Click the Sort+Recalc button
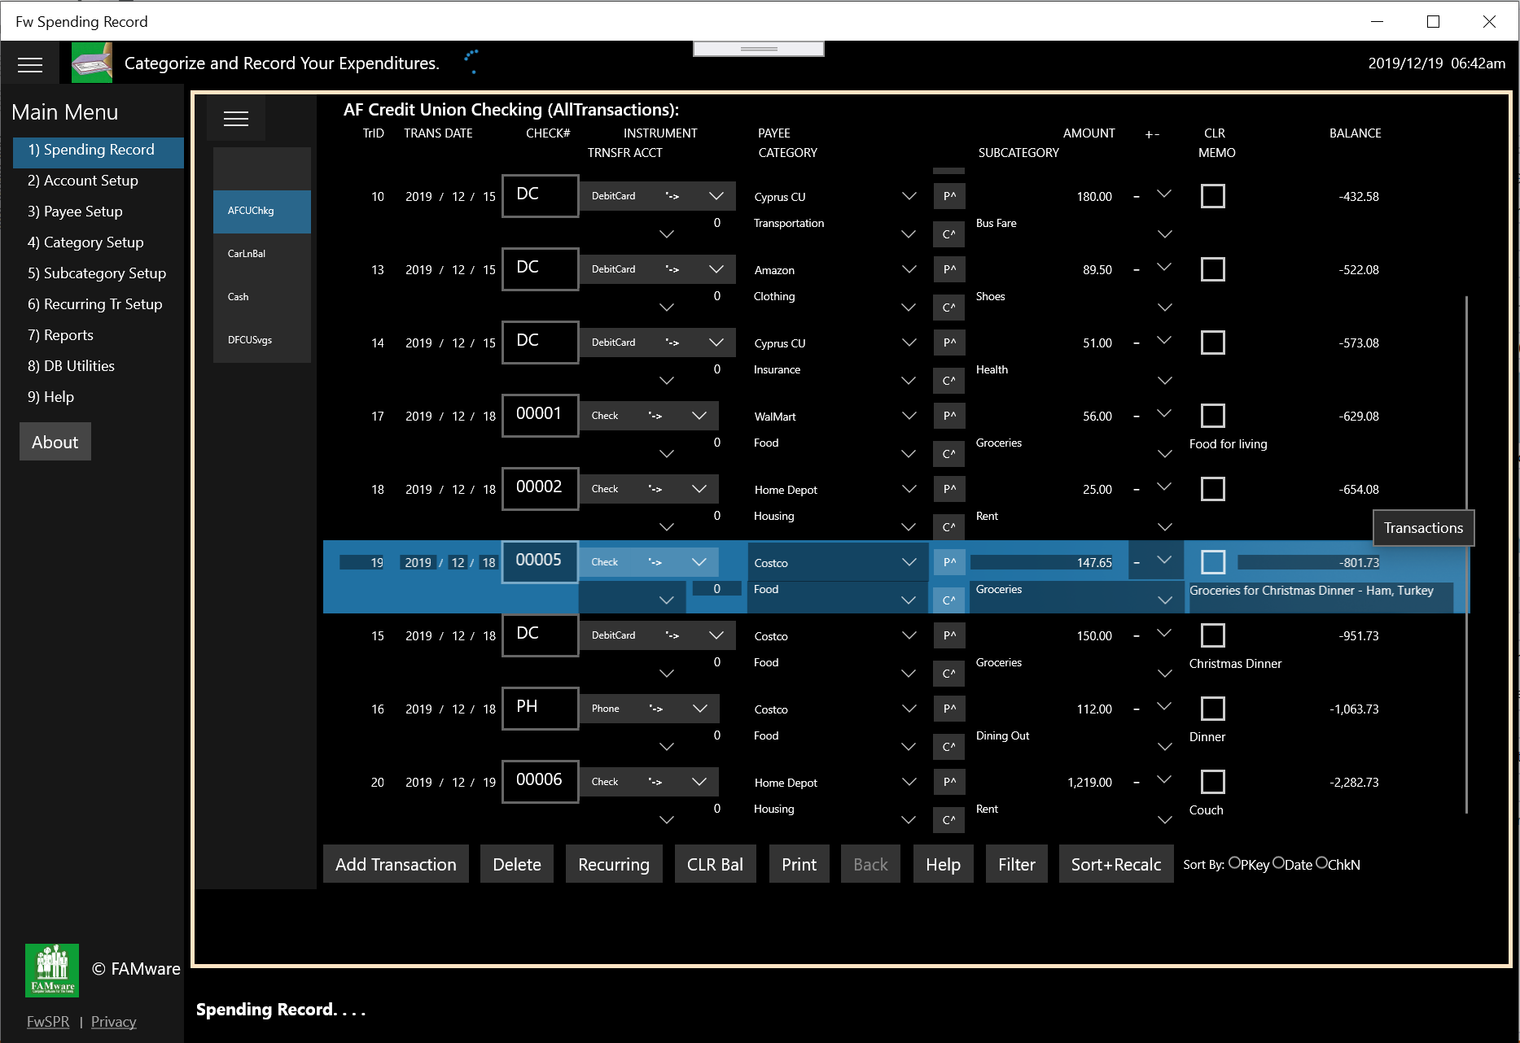 (x=1116, y=864)
